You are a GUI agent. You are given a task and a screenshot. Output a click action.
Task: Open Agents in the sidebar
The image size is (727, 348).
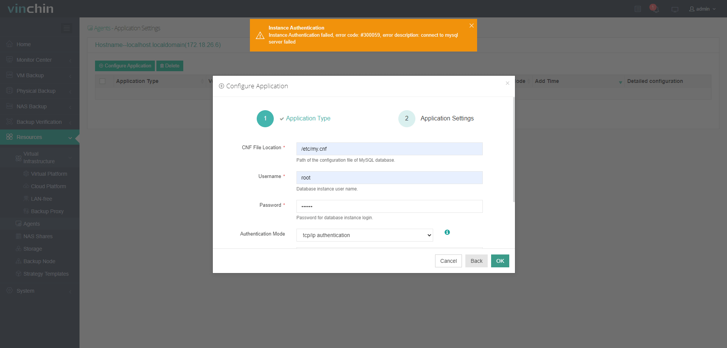(x=31, y=224)
